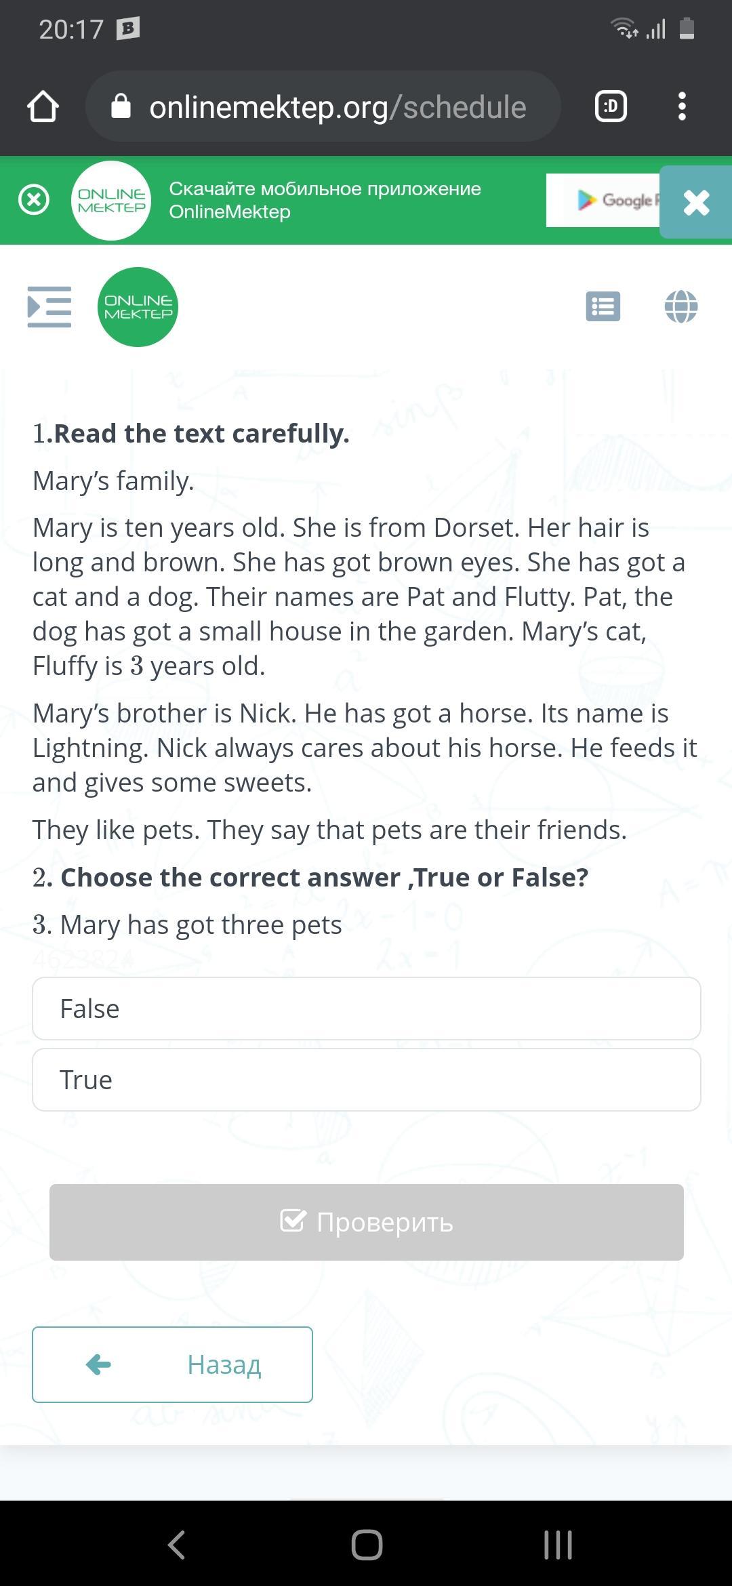Expand the sidebar menu icon

tap(49, 307)
